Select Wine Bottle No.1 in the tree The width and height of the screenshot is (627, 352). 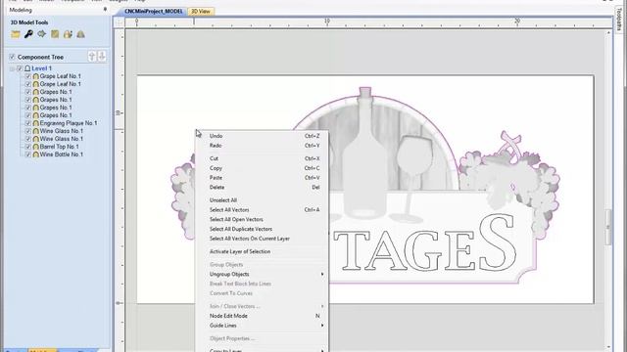(x=61, y=154)
